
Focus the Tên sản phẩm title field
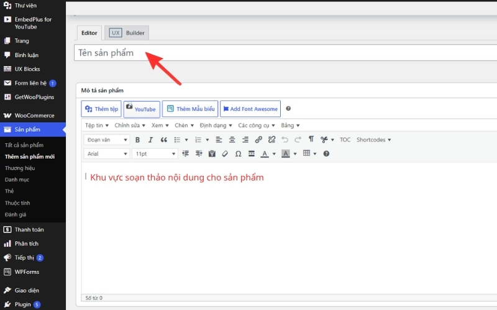click(285, 53)
